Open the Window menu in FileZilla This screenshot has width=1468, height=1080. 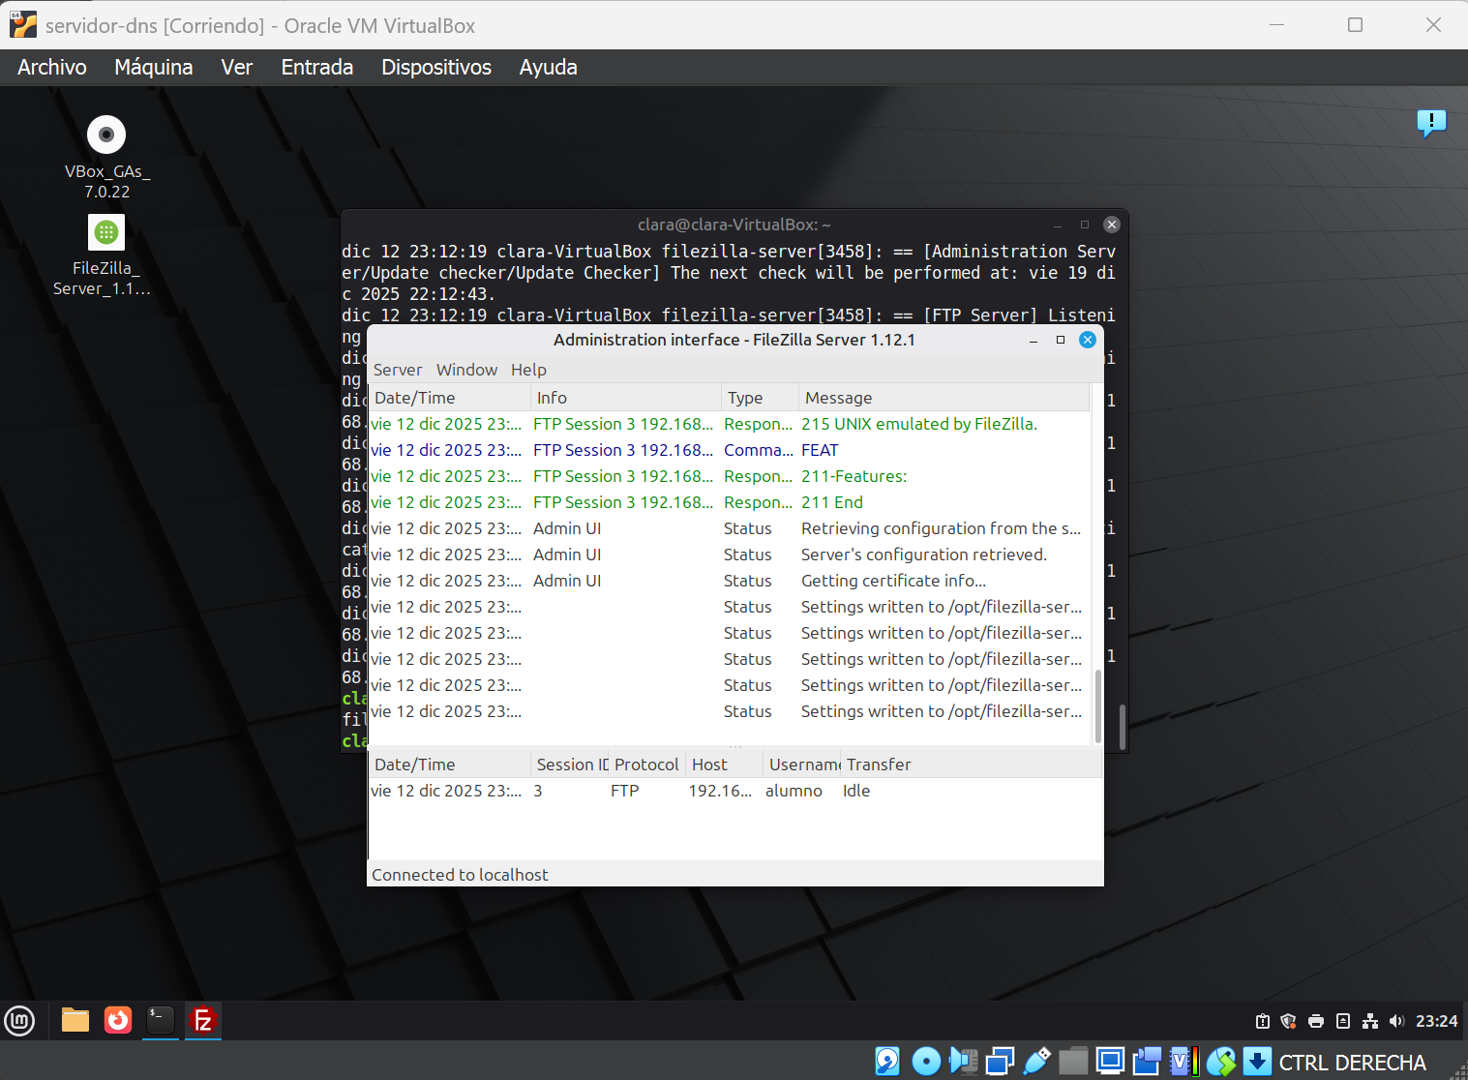point(466,370)
